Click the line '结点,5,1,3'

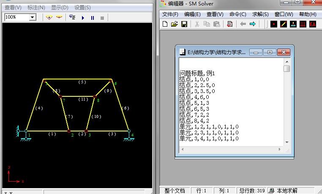click(194, 103)
